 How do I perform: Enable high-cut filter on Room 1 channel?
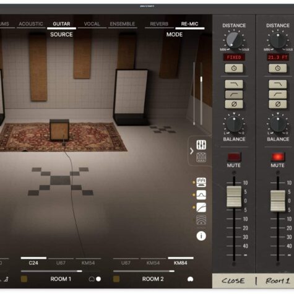[x=278, y=84]
